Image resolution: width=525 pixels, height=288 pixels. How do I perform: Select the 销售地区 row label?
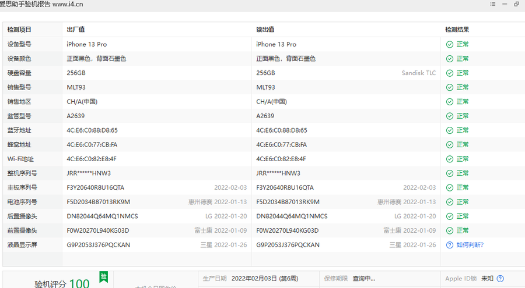(x=19, y=102)
